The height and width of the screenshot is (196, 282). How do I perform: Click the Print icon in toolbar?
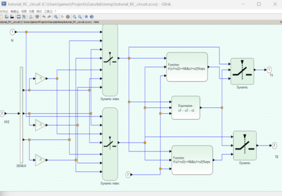click(31, 17)
